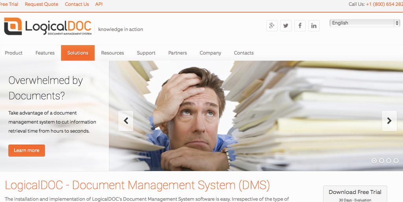Screen dimensions: 403x202
Task: Click the Request Quote link
Action: point(41,4)
